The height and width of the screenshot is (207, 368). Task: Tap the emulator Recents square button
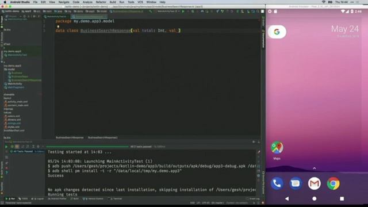pos(342,199)
